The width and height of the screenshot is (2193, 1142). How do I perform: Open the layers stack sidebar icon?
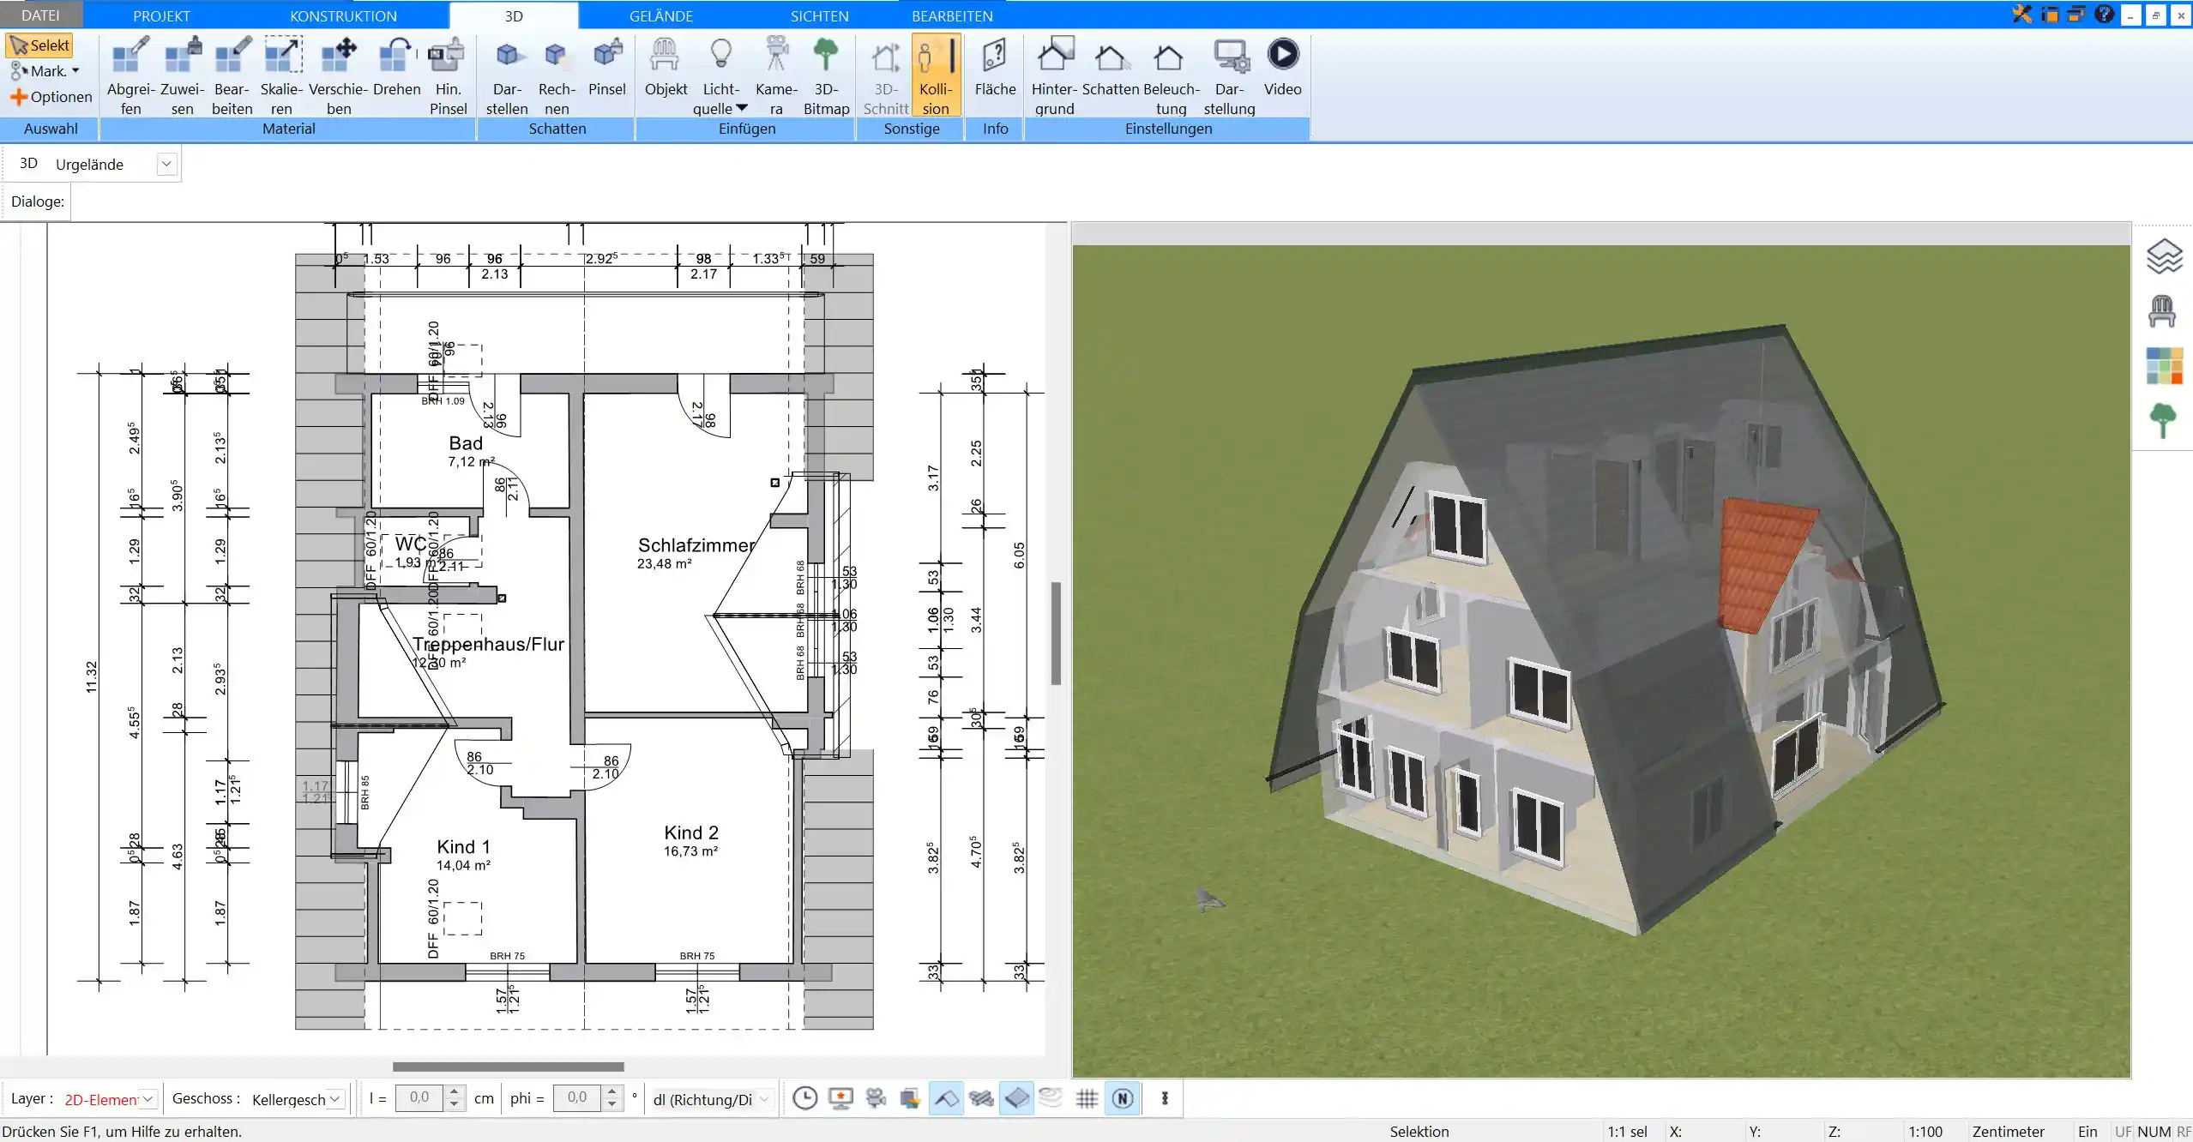pyautogui.click(x=2164, y=255)
